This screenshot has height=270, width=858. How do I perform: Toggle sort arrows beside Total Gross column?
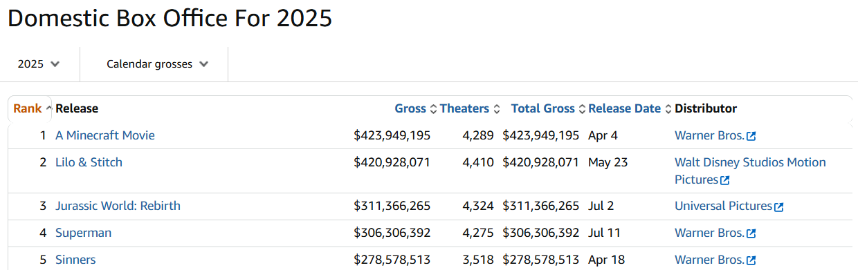(582, 109)
